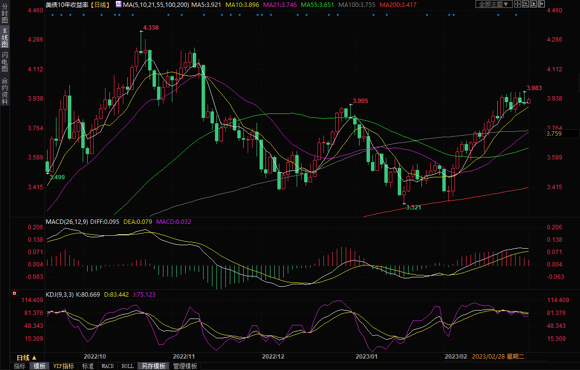Open the 合约资料 contract info panel

tap(4, 91)
